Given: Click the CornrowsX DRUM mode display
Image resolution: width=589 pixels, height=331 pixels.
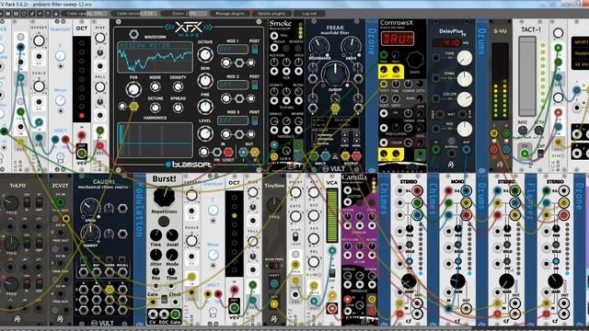Looking at the screenshot, I should (398, 39).
